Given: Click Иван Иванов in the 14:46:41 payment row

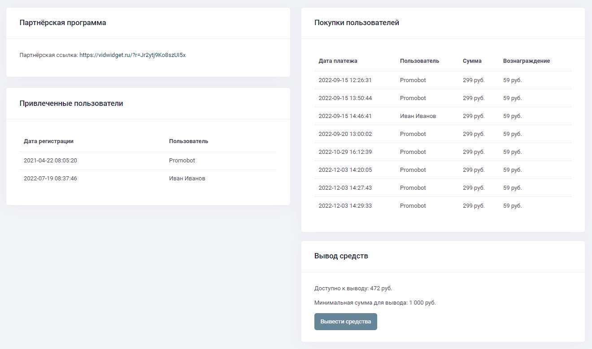Looking at the screenshot, I should (418, 116).
